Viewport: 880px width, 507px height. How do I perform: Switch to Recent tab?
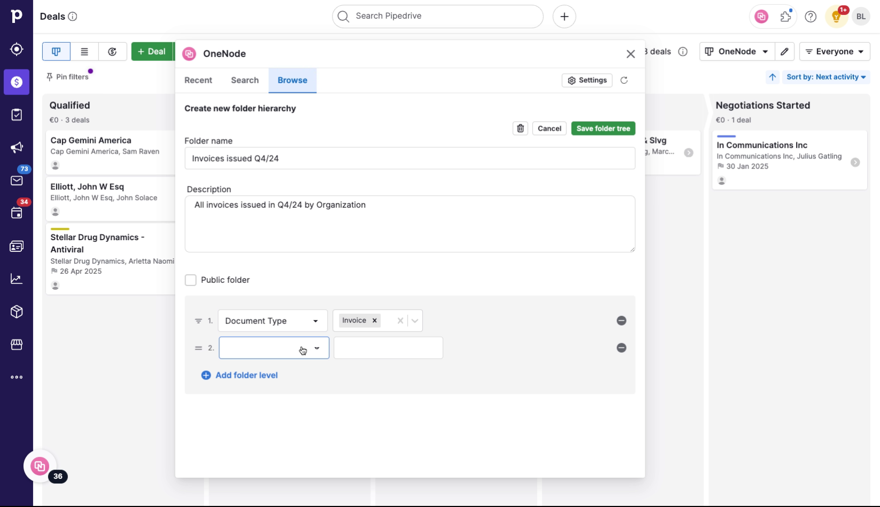pos(198,80)
